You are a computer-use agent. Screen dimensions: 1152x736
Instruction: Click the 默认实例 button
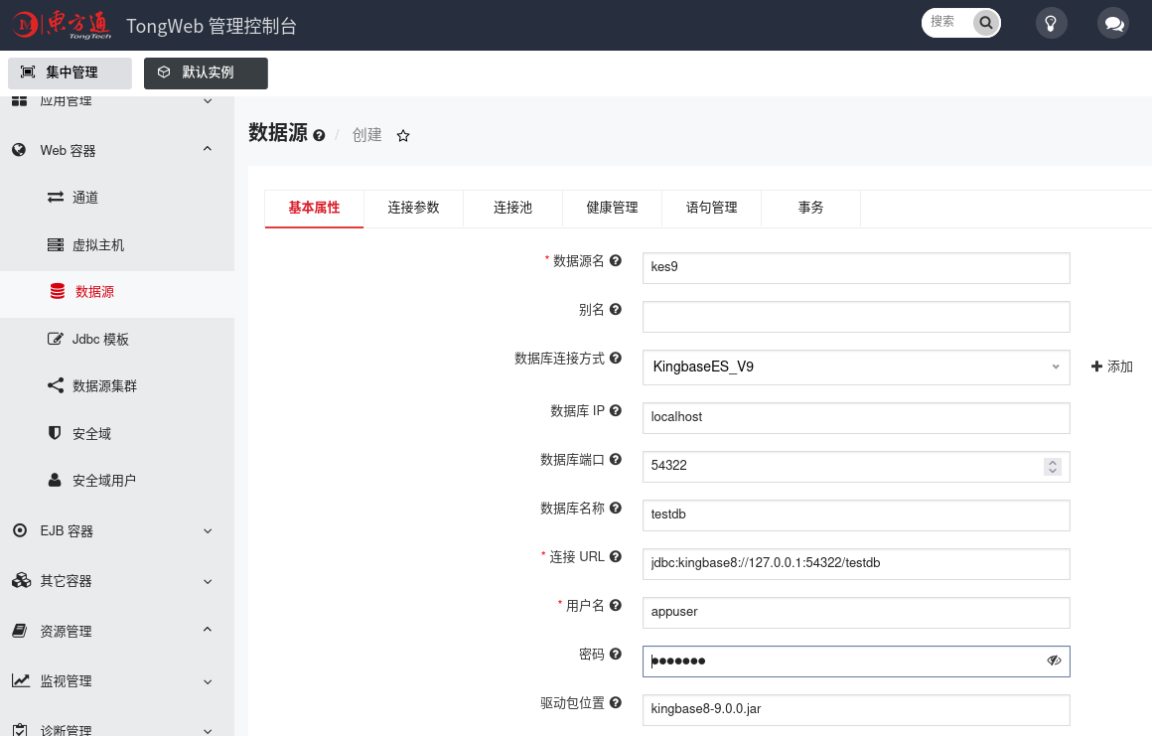click(x=206, y=73)
